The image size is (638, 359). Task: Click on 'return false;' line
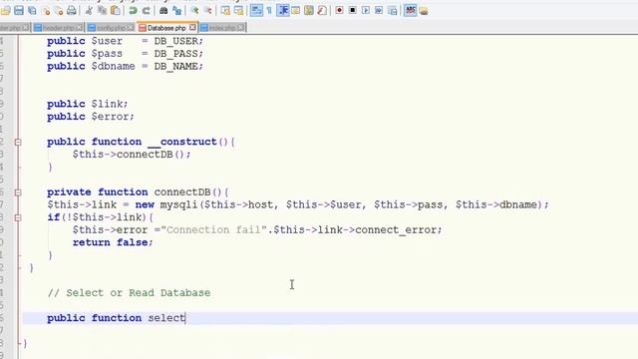tap(113, 242)
